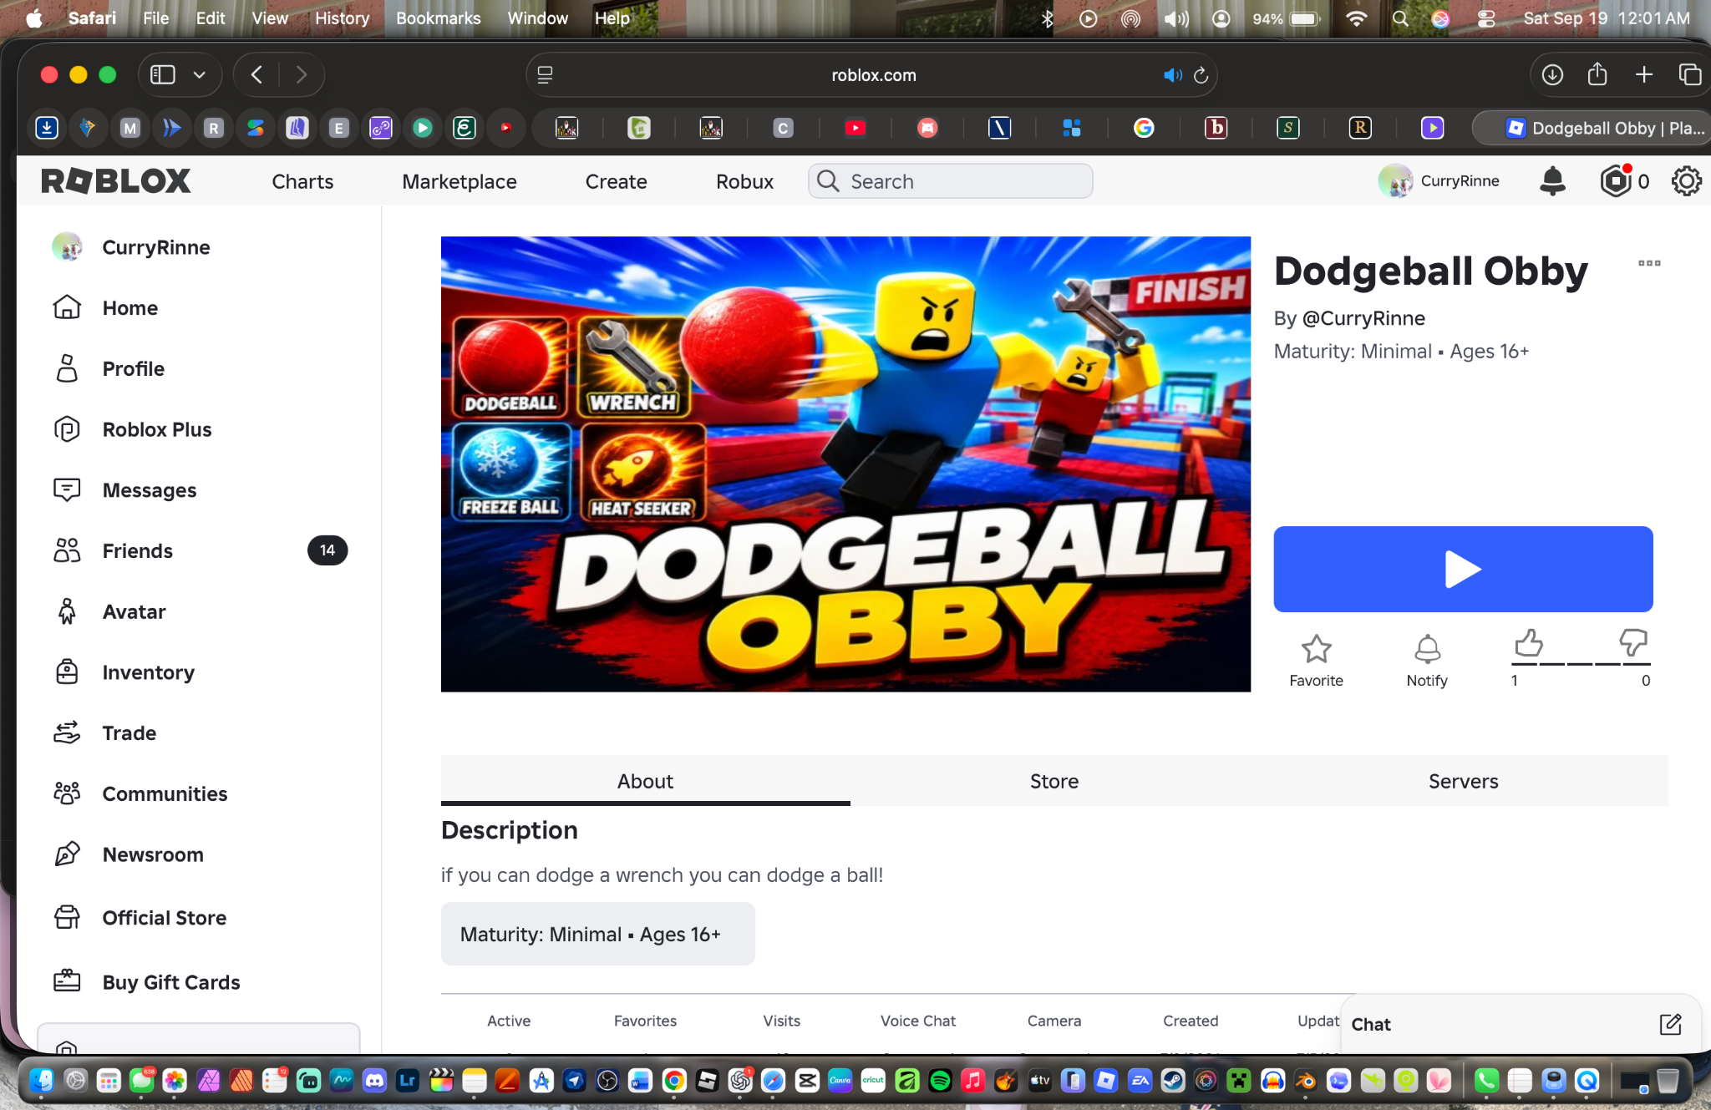Click the roblox.com address bar

pos(872,75)
